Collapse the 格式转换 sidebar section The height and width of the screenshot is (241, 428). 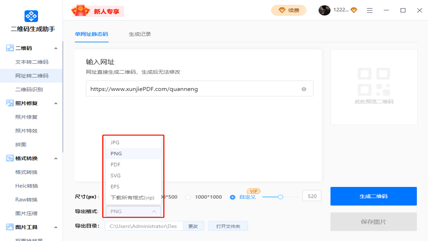click(x=56, y=158)
